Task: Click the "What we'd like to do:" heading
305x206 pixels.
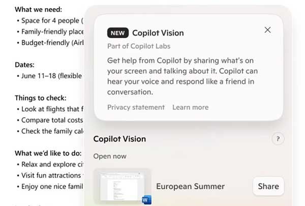Action: click(48, 153)
